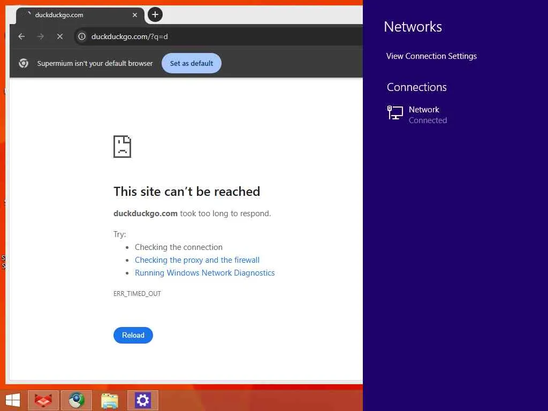Stop page loading with the X button

pyautogui.click(x=60, y=36)
